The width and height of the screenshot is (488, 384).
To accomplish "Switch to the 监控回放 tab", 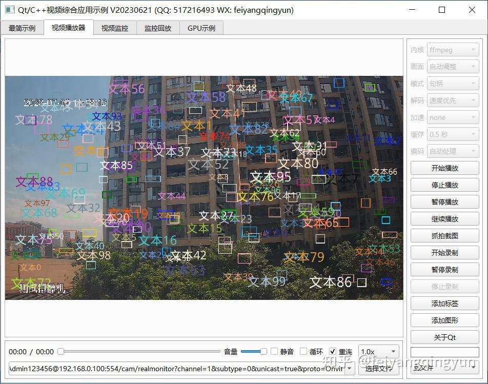I will pyautogui.click(x=157, y=28).
